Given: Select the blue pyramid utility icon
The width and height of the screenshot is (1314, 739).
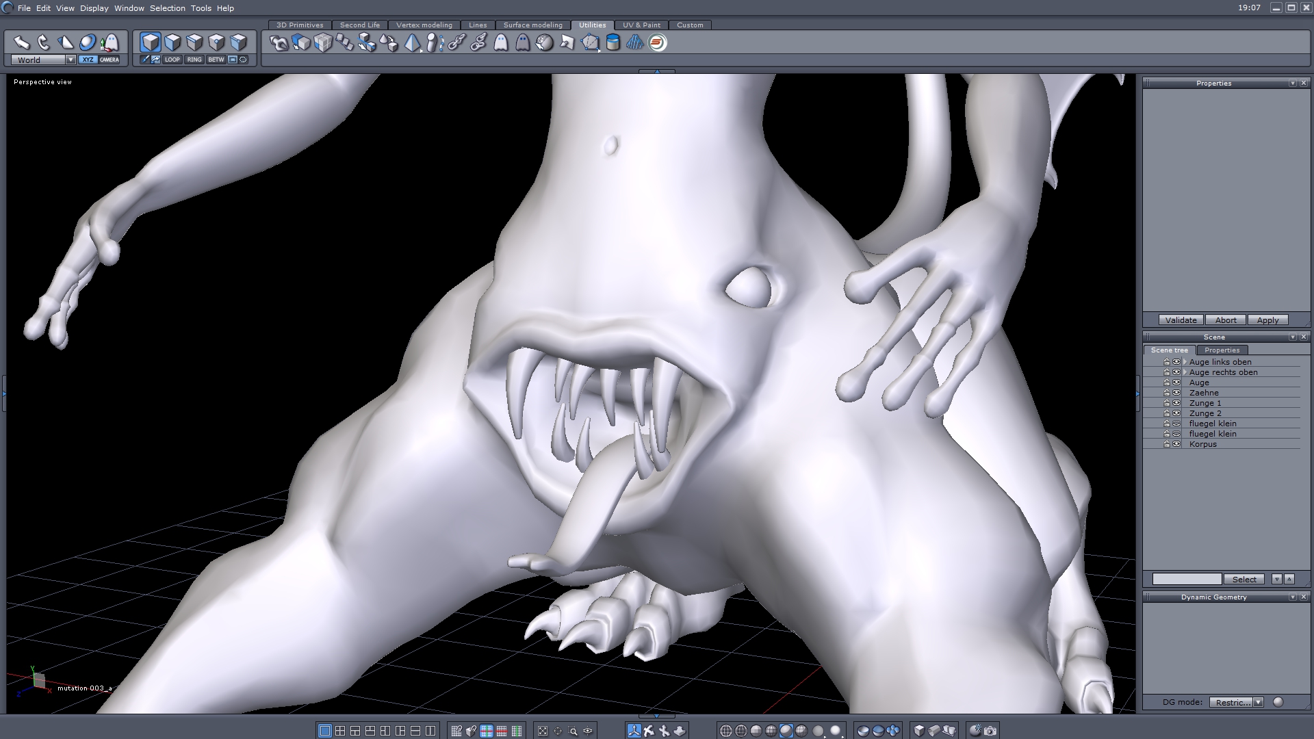Looking at the screenshot, I should [x=412, y=42].
